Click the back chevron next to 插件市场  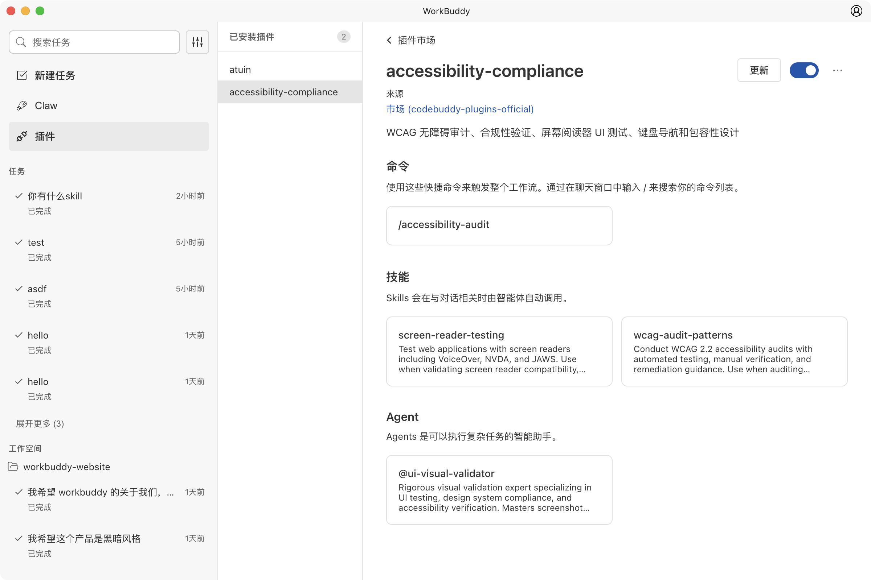(389, 40)
